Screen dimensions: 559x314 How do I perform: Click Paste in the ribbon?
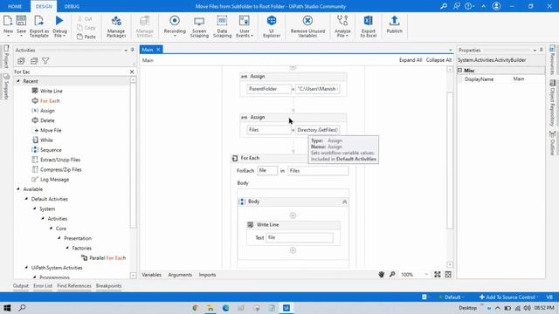click(x=86, y=37)
